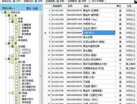The image size is (137, 104).
Task: Check the 进口红酒 checkbox
Action: pyautogui.click(x=16, y=68)
